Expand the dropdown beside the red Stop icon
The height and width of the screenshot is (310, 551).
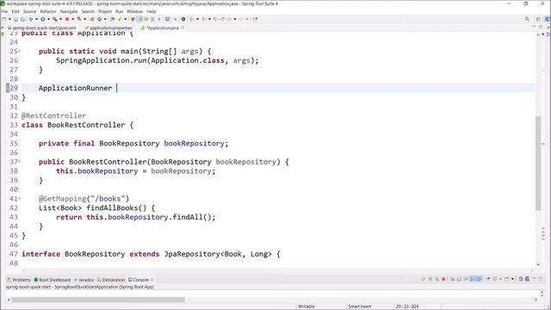coord(72,19)
